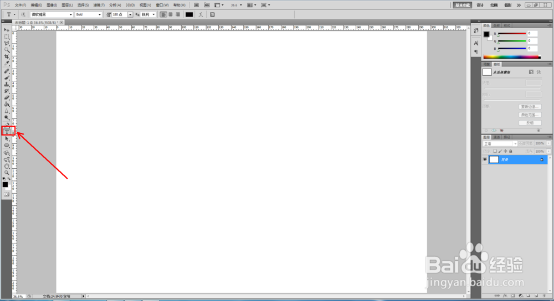The image size is (554, 301).
Task: Align text right
Action: pyautogui.click(x=178, y=14)
